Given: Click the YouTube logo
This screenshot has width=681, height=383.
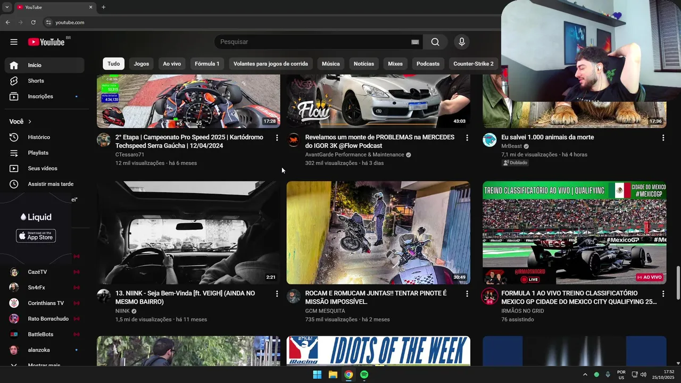Looking at the screenshot, I should click(46, 42).
